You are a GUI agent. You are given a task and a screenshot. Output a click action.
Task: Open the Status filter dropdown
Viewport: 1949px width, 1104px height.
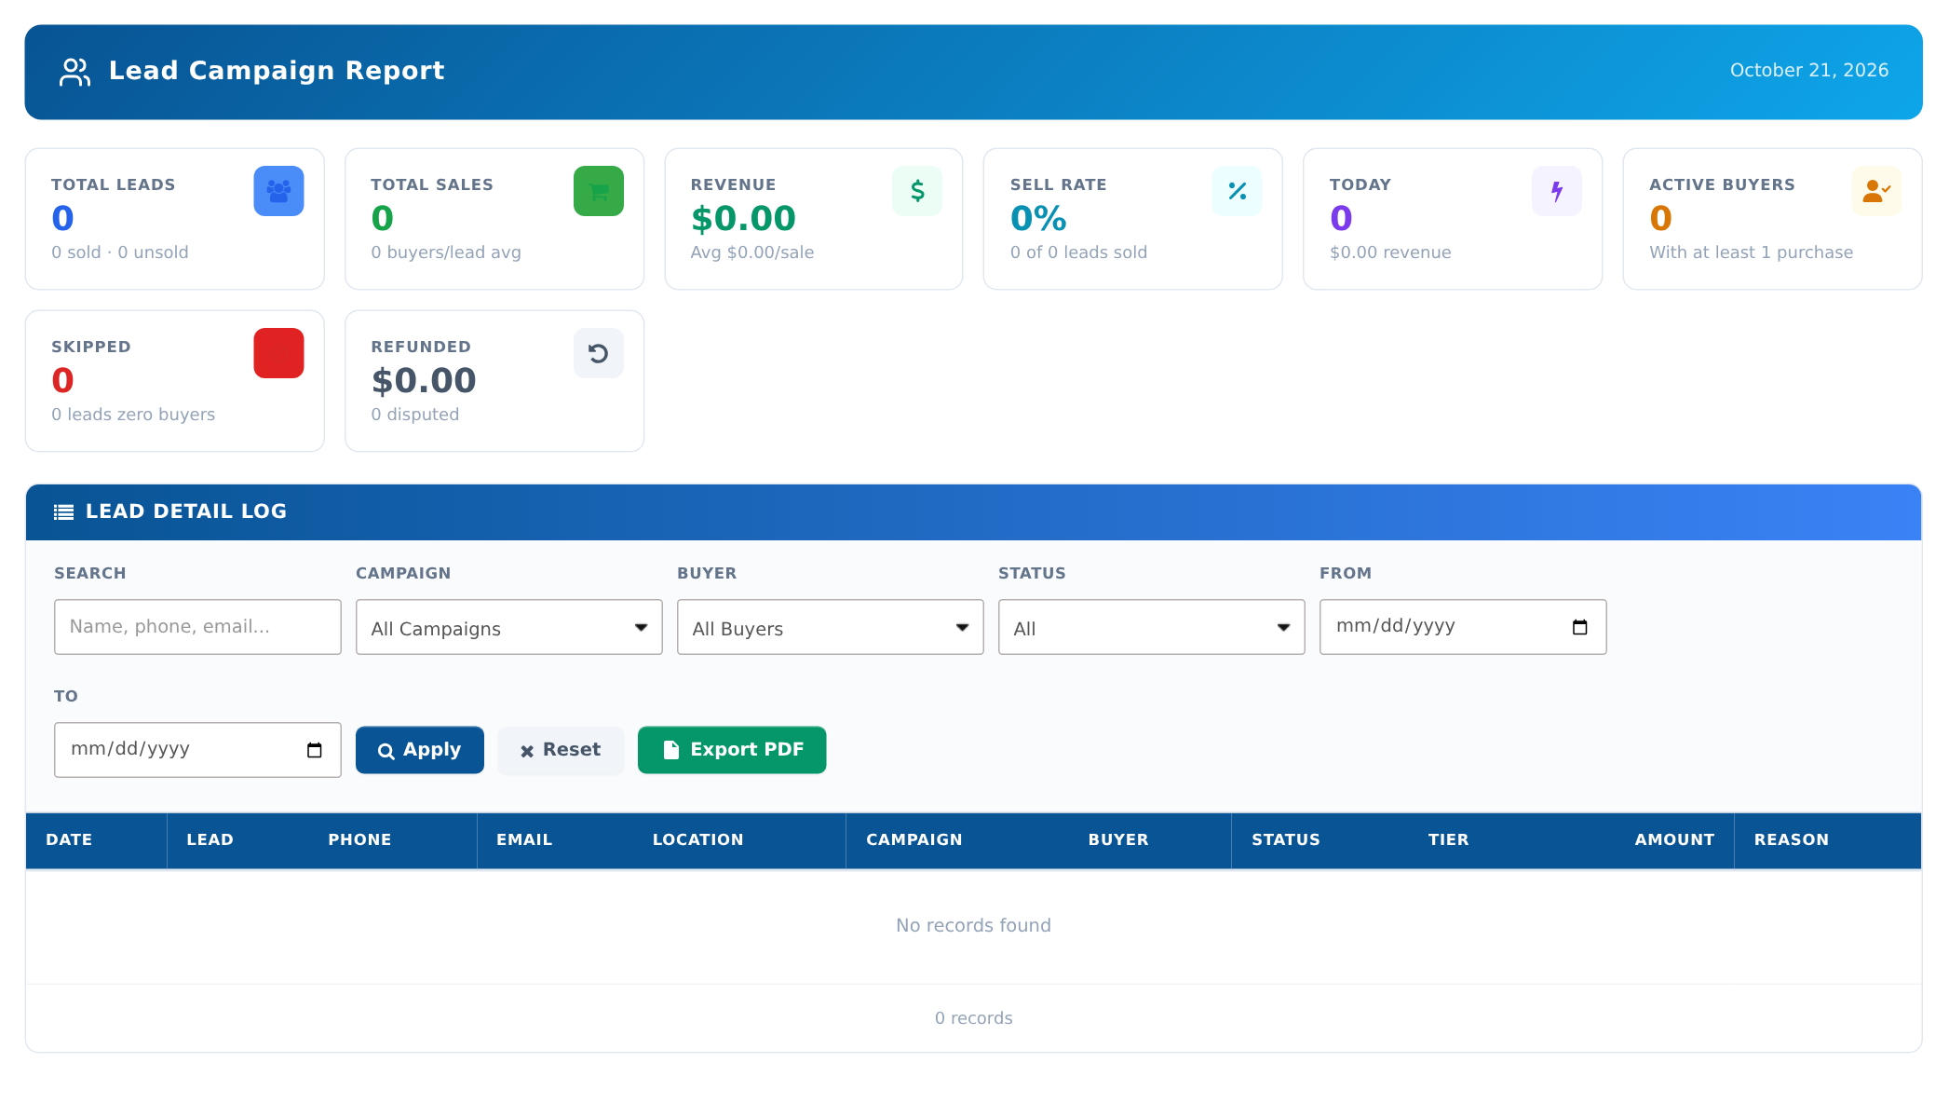click(1151, 627)
